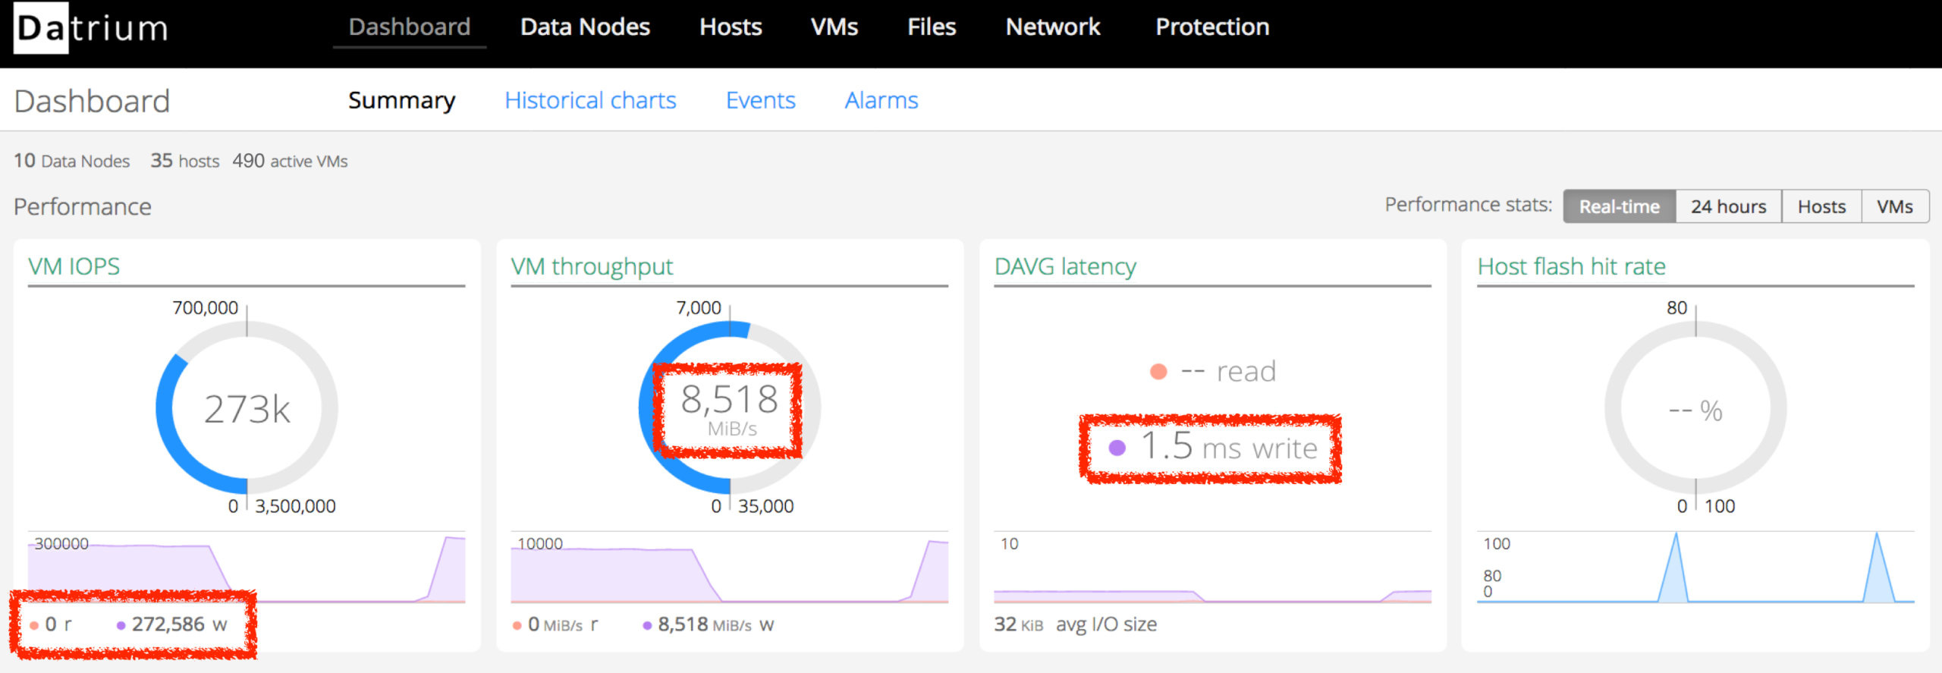Click the orange read latency dot

point(1158,372)
